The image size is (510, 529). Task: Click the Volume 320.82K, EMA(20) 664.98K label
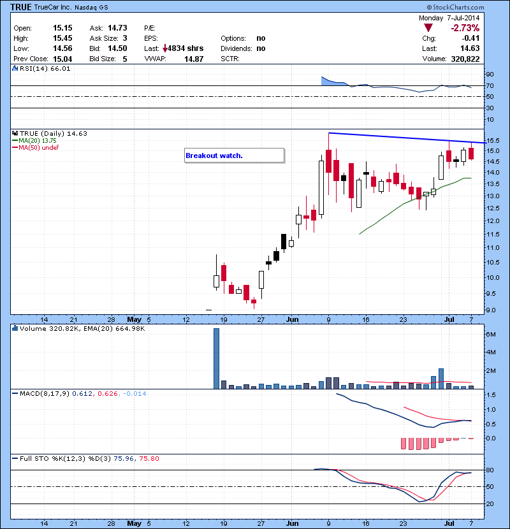(x=82, y=329)
